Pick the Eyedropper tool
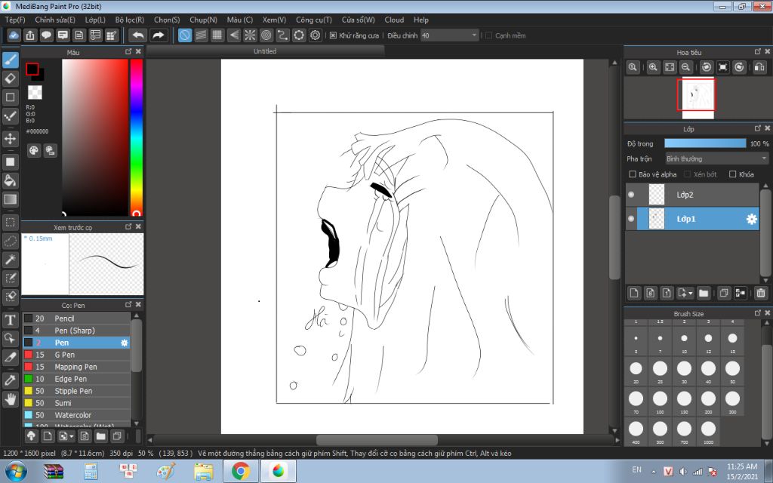The height and width of the screenshot is (483, 773). point(11,380)
